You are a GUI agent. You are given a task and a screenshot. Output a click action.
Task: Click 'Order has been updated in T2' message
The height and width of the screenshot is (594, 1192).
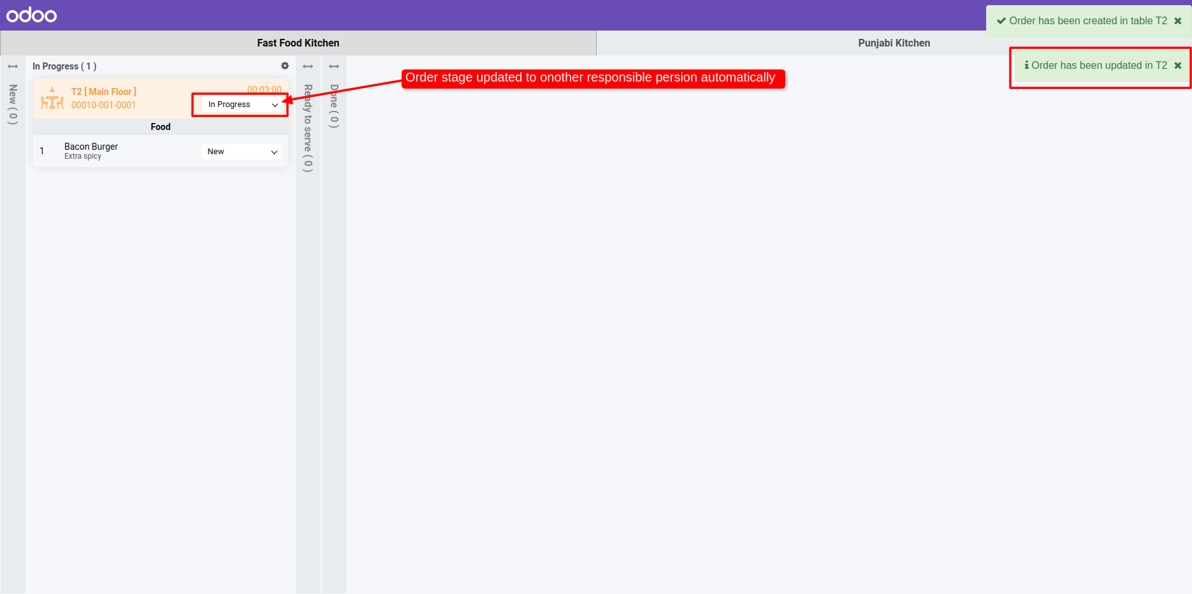pyautogui.click(x=1100, y=66)
